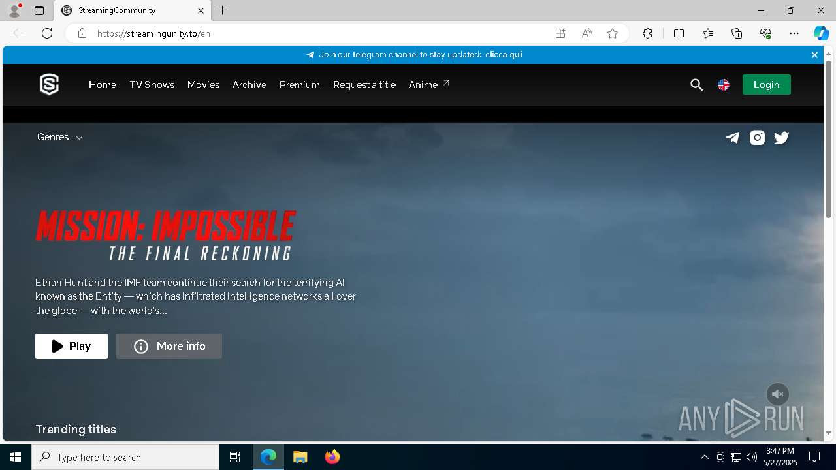Open the system volume tray icon

tap(752, 457)
